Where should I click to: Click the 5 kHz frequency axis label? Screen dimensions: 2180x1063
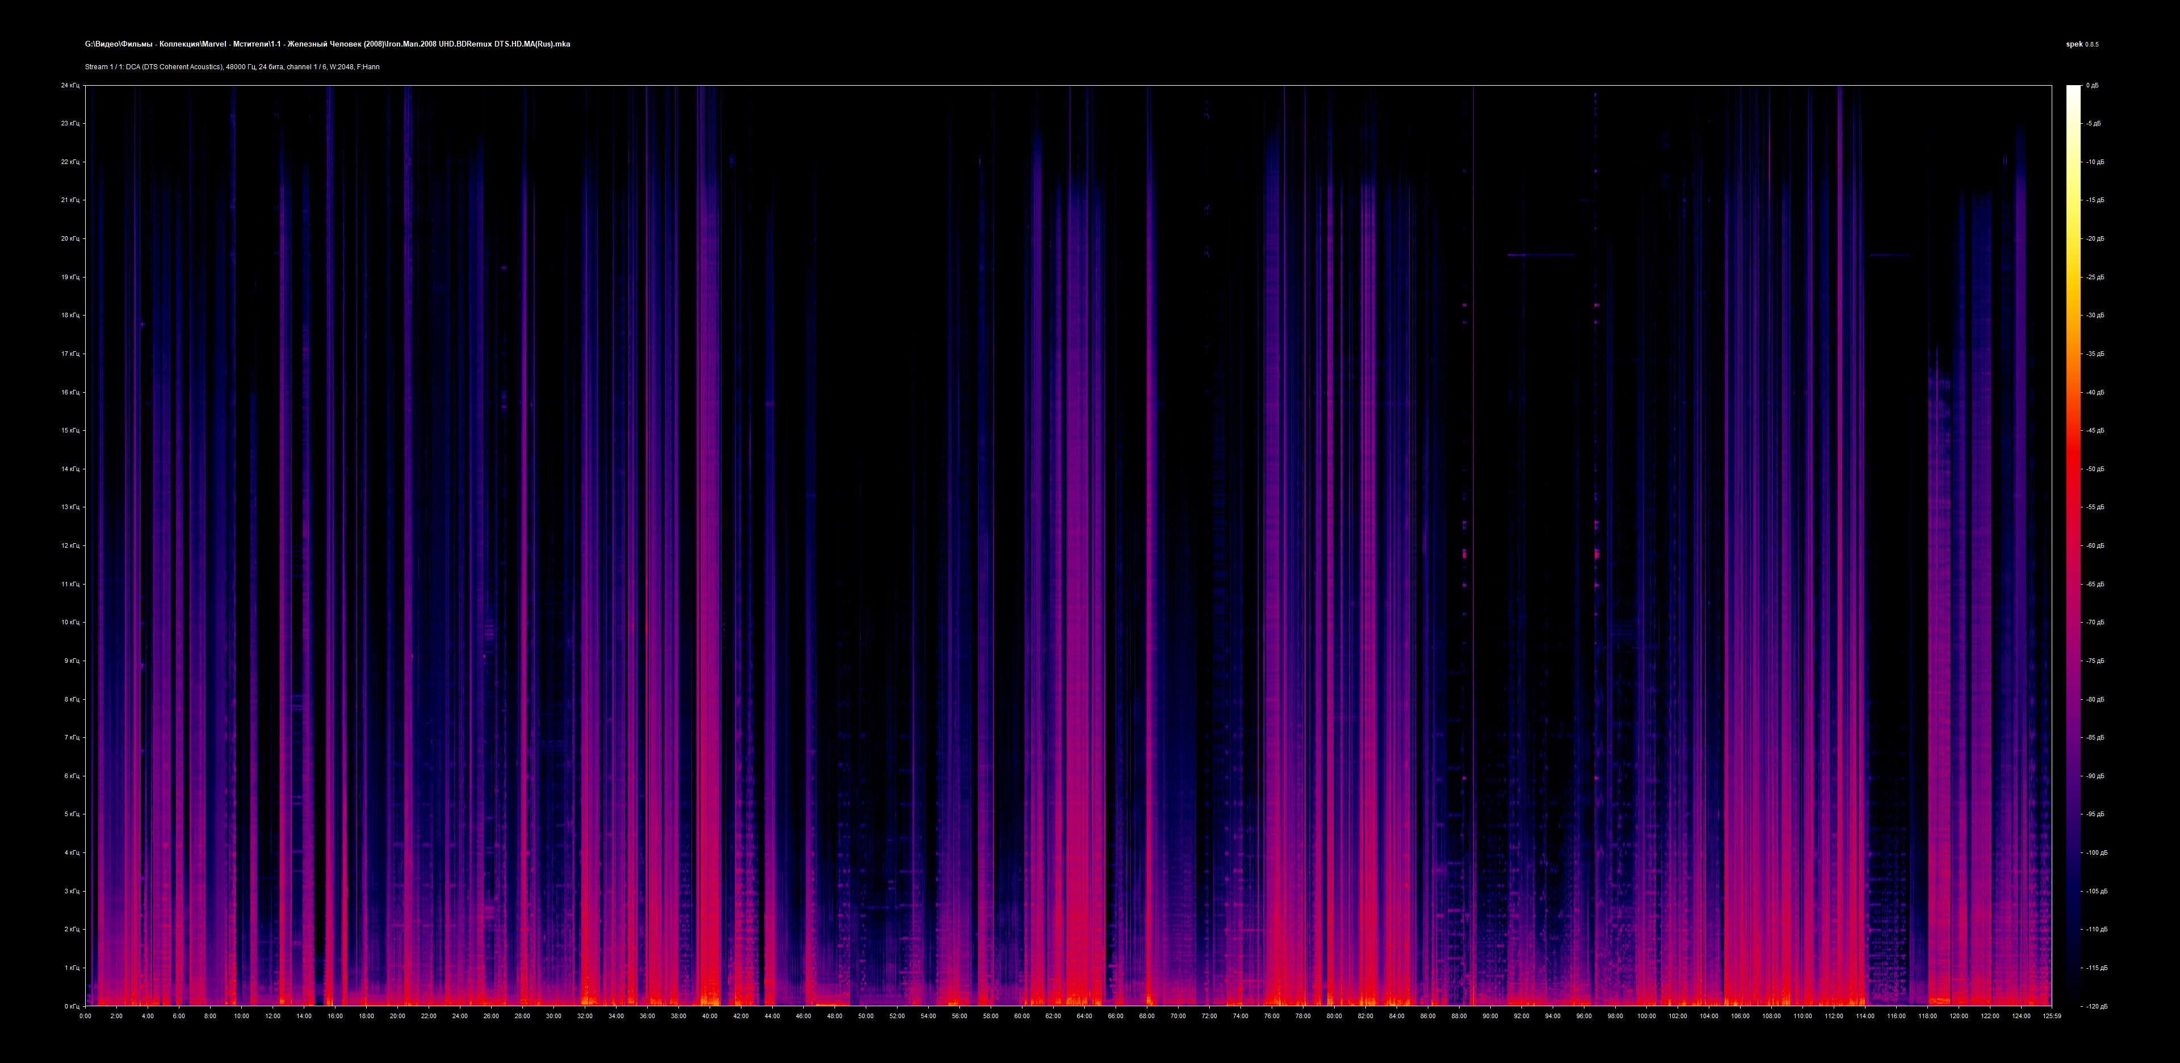(x=71, y=814)
